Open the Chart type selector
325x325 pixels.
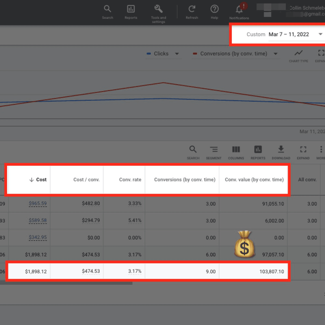click(298, 53)
